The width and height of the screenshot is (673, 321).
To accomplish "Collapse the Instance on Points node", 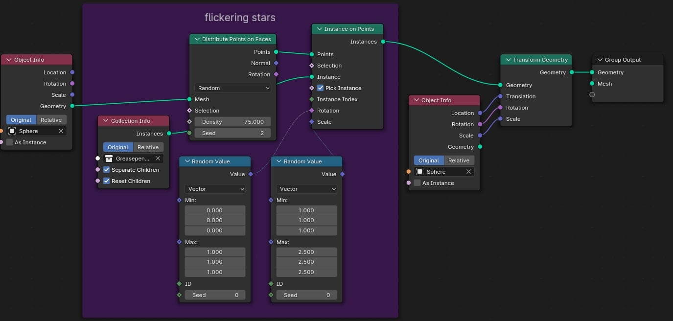I will [x=319, y=29].
